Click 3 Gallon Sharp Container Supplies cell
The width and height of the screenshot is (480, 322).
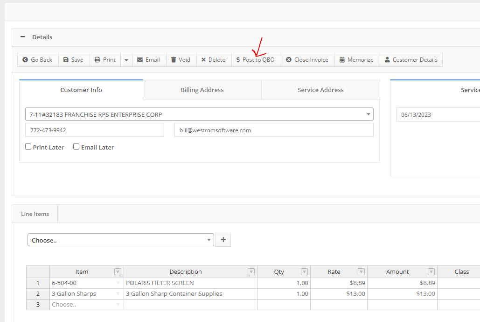tap(190, 294)
